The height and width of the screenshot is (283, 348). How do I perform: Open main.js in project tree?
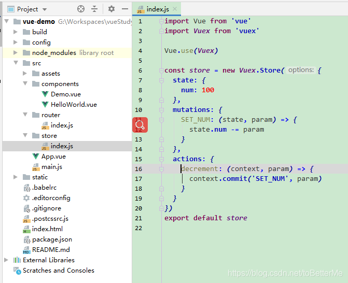52,167
